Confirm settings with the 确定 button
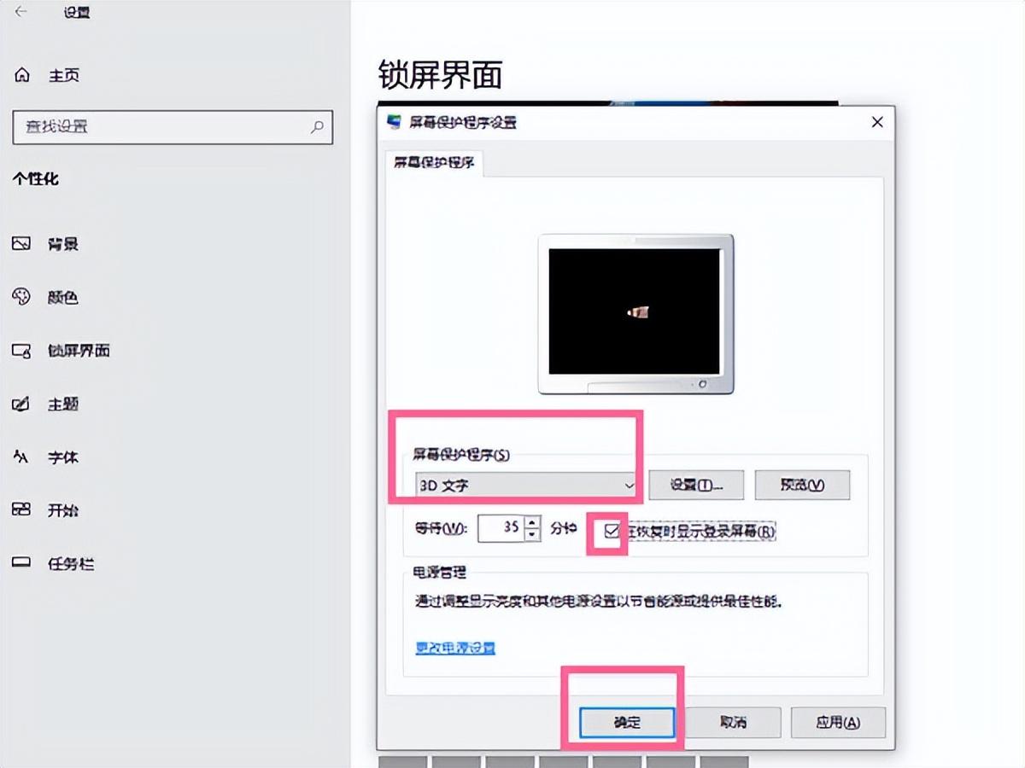 point(627,722)
